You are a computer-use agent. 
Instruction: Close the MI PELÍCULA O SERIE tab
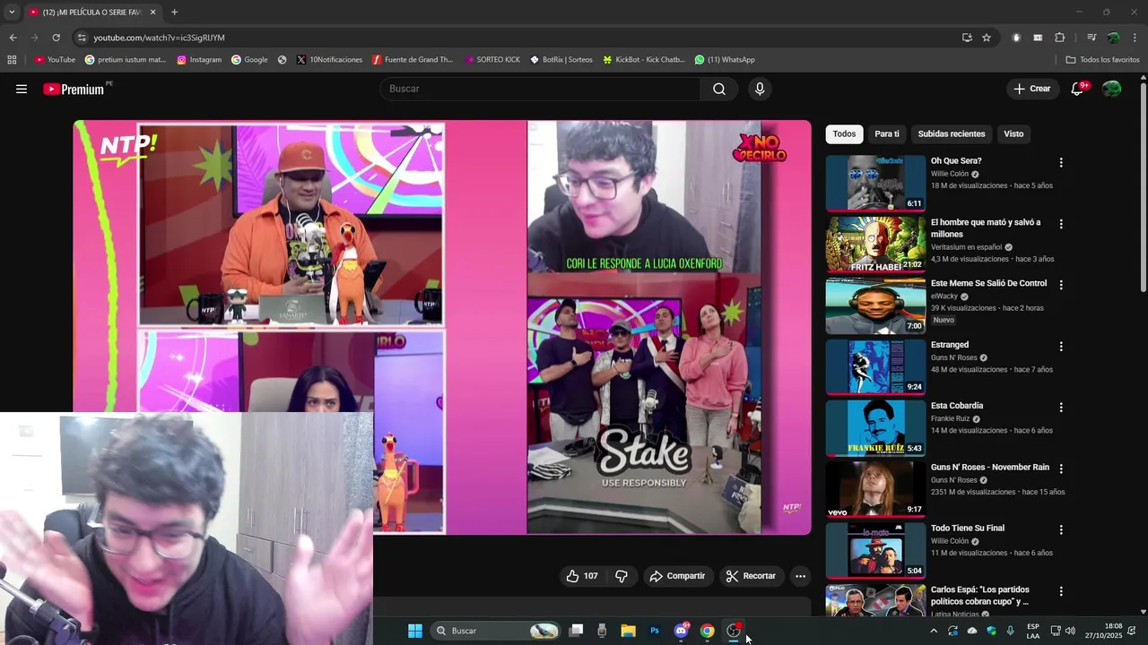point(152,12)
